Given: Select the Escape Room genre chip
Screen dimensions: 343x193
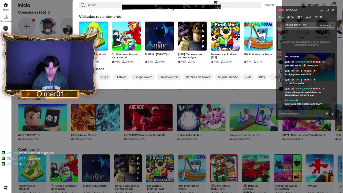Looking at the screenshot, I should [x=143, y=77].
